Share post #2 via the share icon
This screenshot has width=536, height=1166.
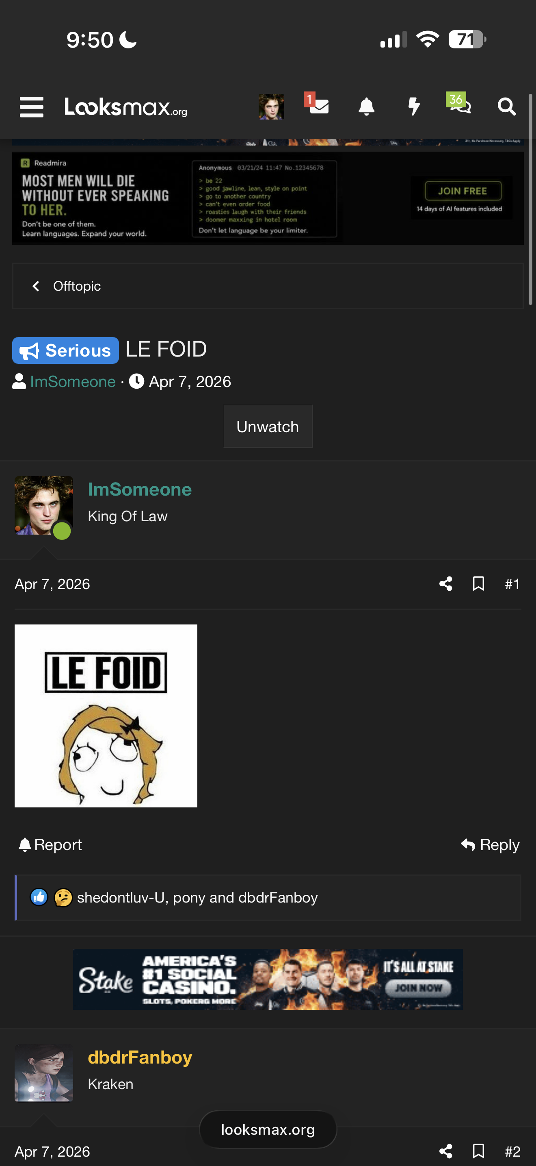click(445, 1151)
